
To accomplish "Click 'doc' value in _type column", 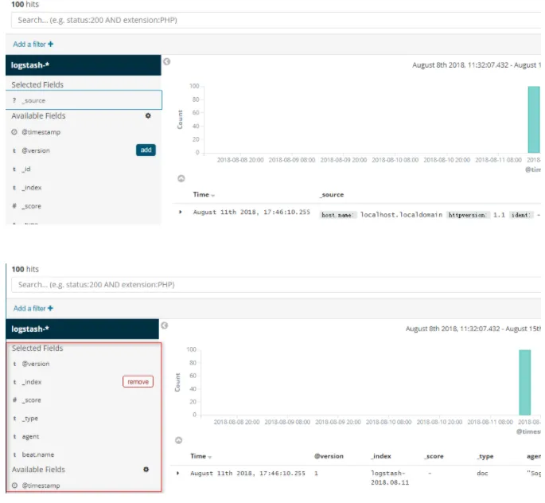I will [x=482, y=473].
